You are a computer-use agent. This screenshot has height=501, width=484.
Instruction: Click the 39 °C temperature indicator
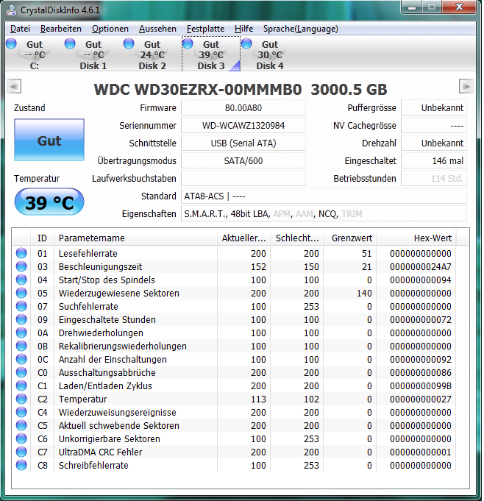click(49, 202)
